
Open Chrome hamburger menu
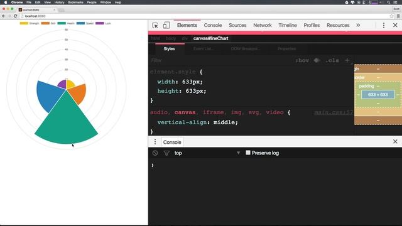pyautogui.click(x=398, y=16)
